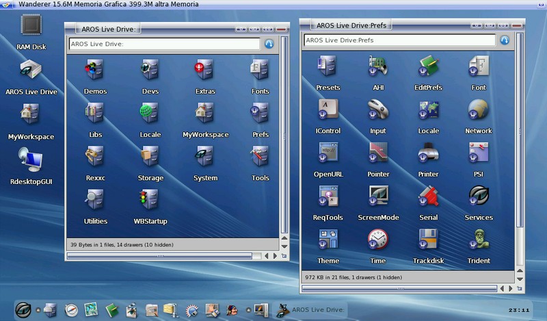The image size is (547, 321).
Task: Open the WBStartup drawer icon
Action: coord(150,199)
